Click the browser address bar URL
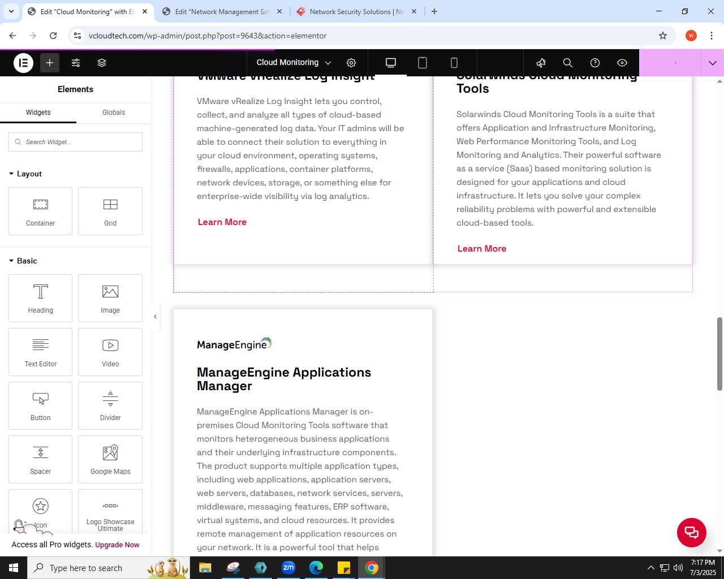Screen dimensions: 724x579 point(208,36)
